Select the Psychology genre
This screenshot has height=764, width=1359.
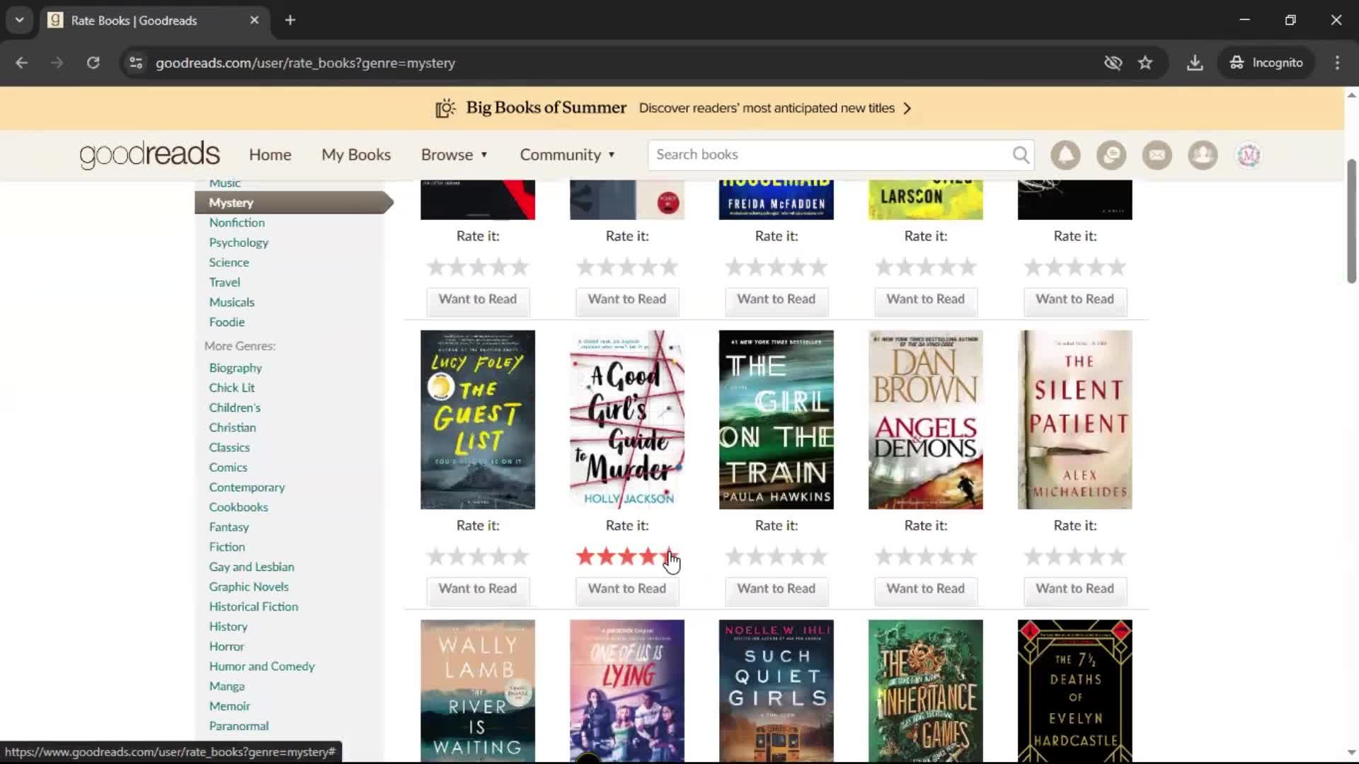(x=239, y=242)
